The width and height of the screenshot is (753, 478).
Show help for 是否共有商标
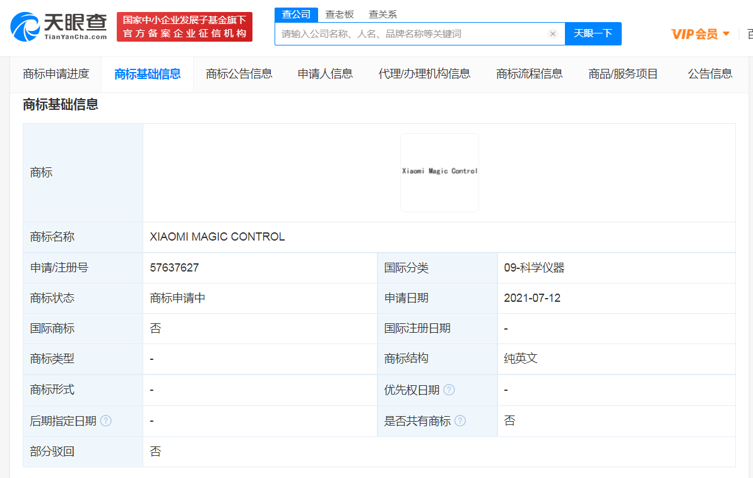pyautogui.click(x=460, y=421)
